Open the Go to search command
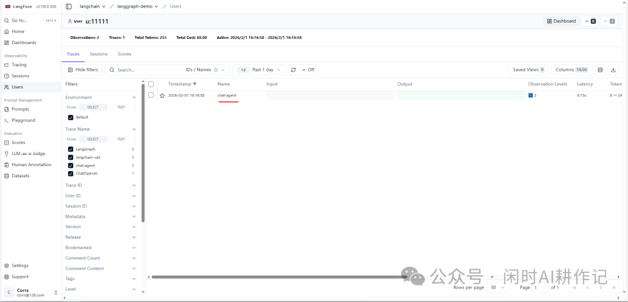 [30, 20]
